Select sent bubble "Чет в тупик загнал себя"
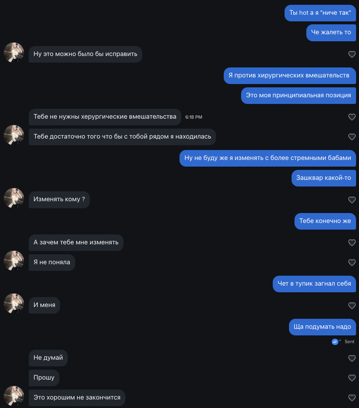The image size is (359, 408). click(314, 284)
